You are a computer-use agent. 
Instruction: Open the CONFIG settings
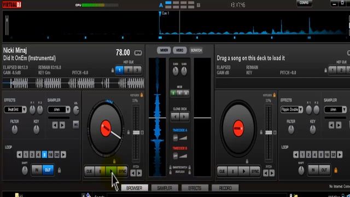(x=304, y=3)
